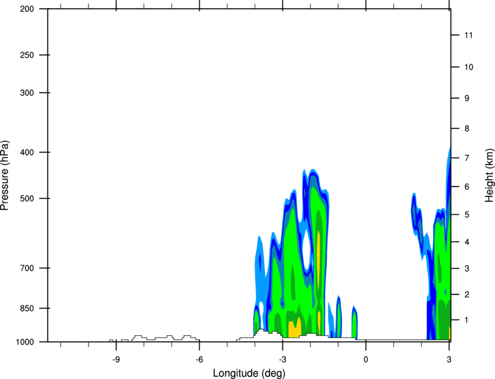Viewport: 495px width, 379px height.
Task: Select the 500 pressure tick label
Action: (x=27, y=198)
